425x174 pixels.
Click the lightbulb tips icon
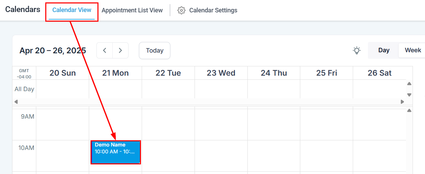coord(357,51)
